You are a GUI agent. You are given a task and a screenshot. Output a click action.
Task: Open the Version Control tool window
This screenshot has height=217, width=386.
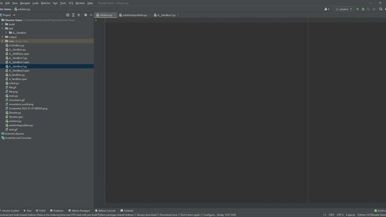tap(10, 210)
